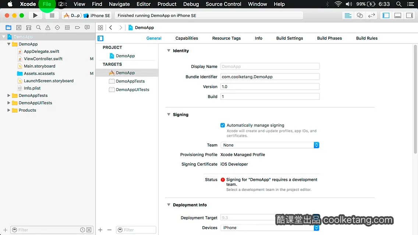Hide the project and targets list

click(x=100, y=38)
